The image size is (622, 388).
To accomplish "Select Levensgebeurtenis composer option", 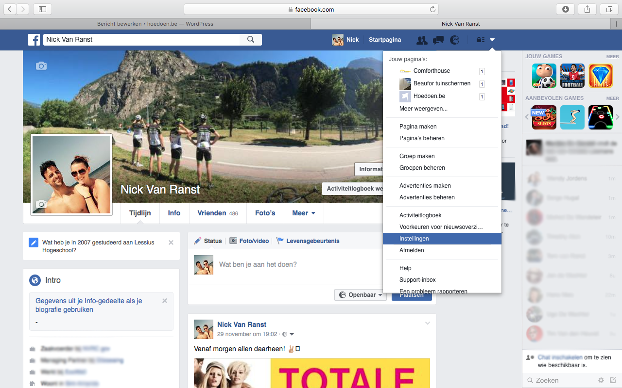I will pyautogui.click(x=308, y=241).
